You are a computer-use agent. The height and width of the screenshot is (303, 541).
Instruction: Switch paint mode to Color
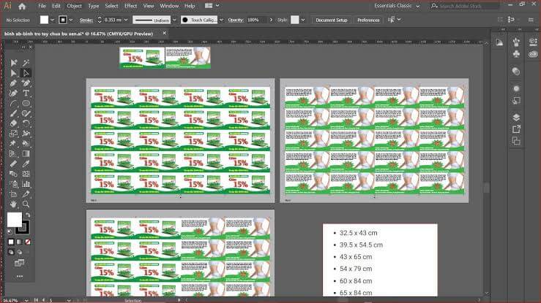point(11,242)
